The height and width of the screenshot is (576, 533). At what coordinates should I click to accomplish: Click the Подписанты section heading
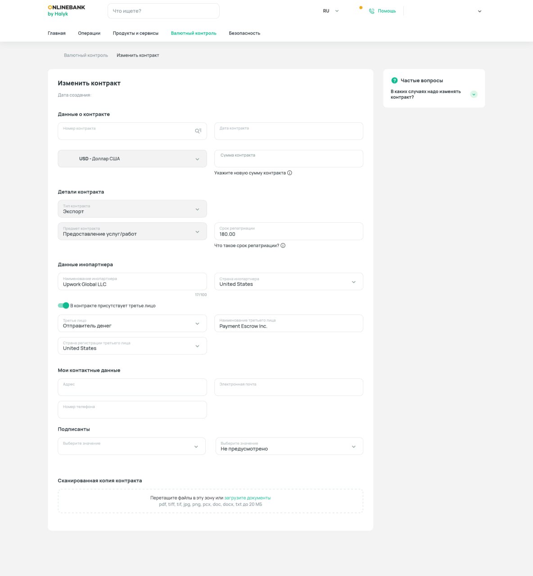[74, 429]
